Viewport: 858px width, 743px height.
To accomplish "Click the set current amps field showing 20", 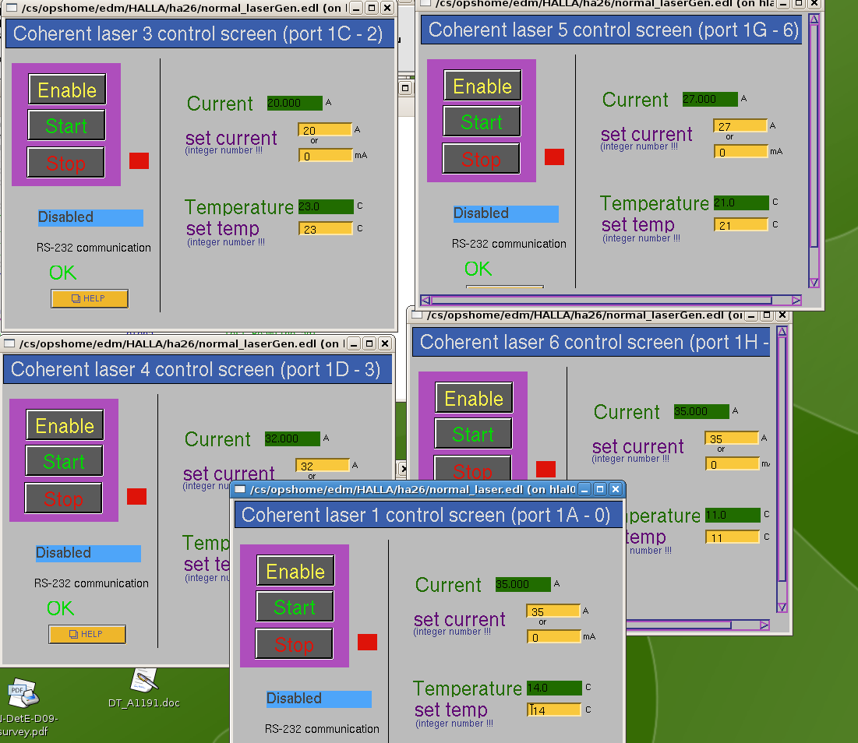I will [325, 130].
